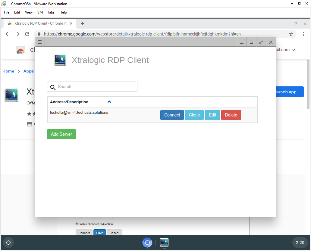Image resolution: width=311 pixels, height=251 pixels.
Task: Open the status tray showing 2:20
Action: click(x=300, y=243)
